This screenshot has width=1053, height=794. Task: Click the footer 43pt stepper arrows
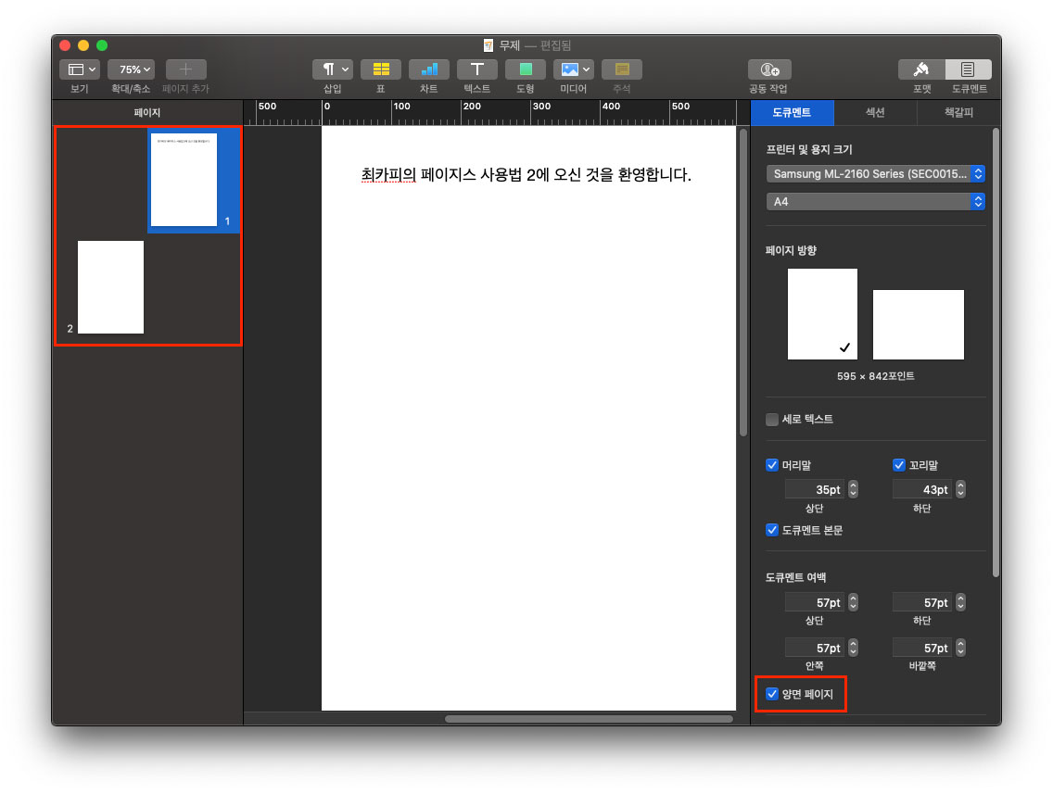tap(961, 490)
